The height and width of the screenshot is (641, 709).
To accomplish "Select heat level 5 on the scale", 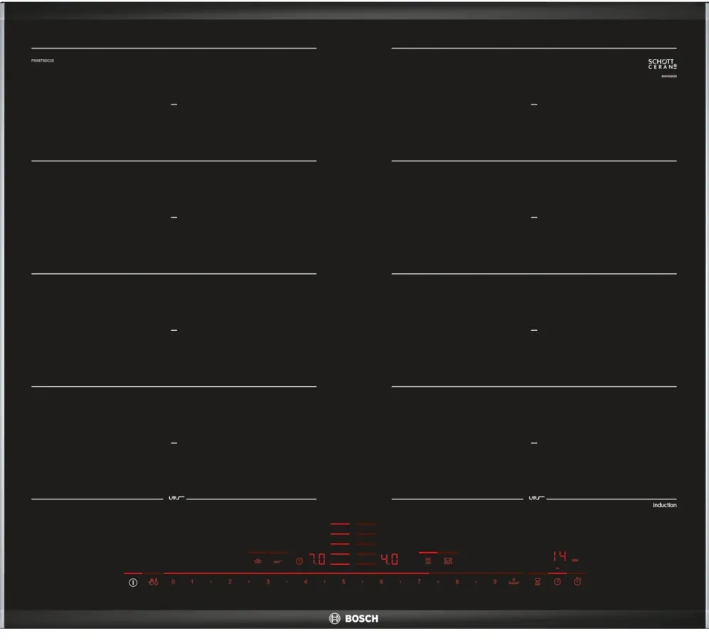I will tap(343, 582).
